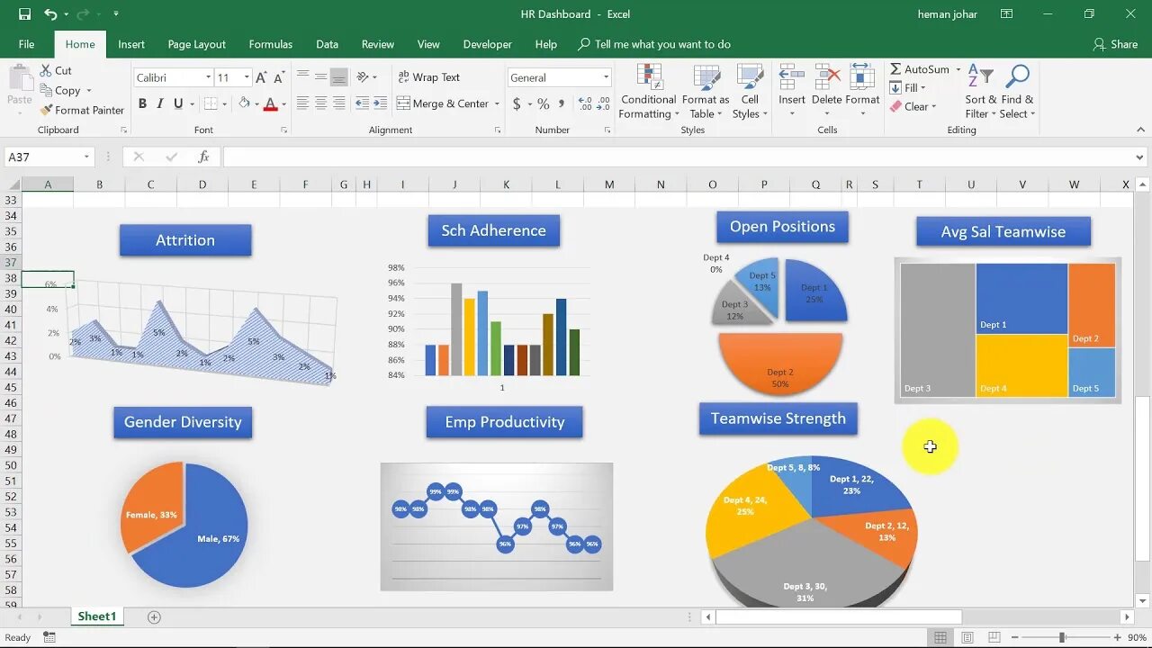Click Increase Decimal icon

[x=586, y=103]
